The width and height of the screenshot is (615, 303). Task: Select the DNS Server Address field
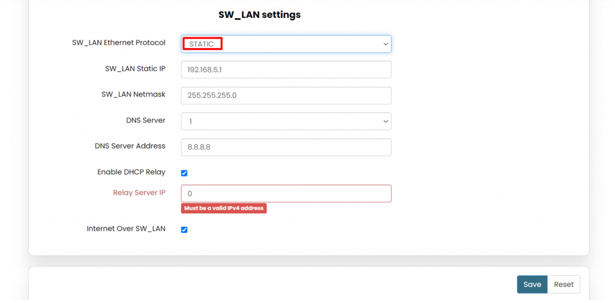tap(286, 147)
